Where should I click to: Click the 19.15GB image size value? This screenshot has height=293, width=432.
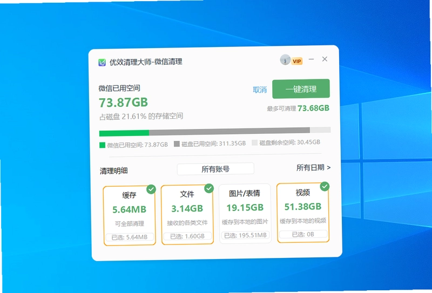click(245, 208)
